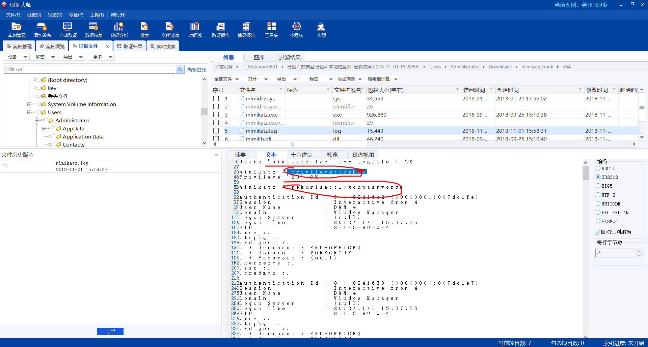Expand the System Volume Information node
The width and height of the screenshot is (648, 347).
tap(29, 104)
